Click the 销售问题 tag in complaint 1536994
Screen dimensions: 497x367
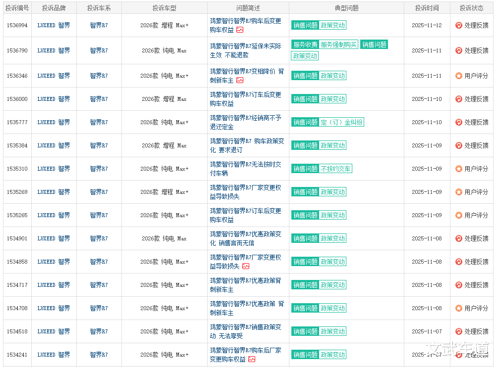(x=305, y=25)
